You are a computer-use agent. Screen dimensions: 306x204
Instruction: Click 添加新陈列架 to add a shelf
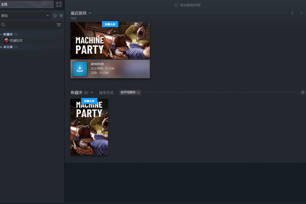(x=187, y=5)
